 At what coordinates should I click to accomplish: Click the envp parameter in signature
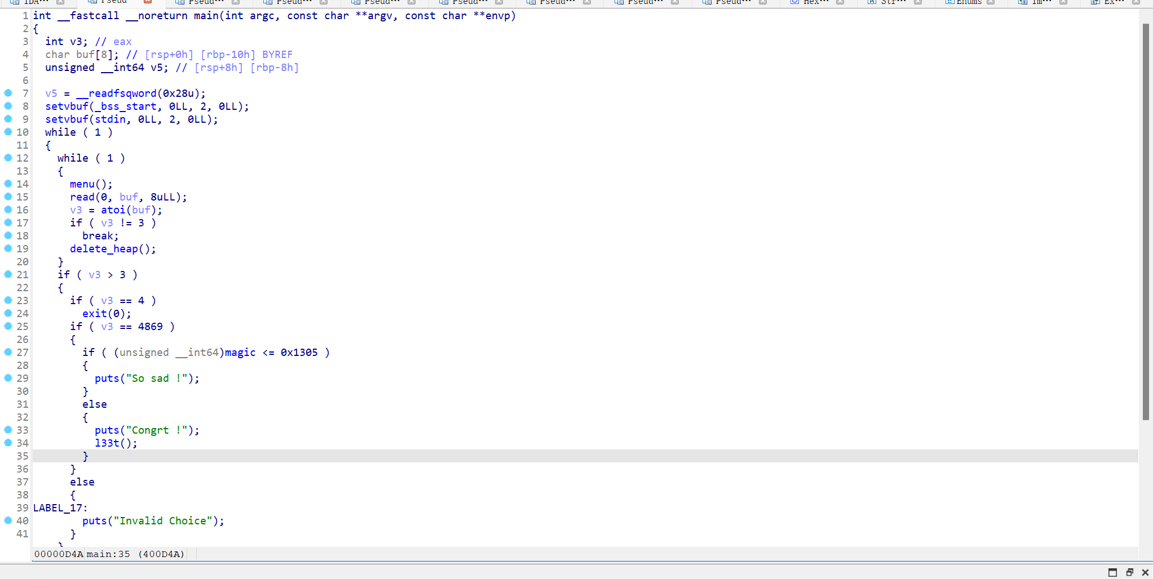coord(498,16)
